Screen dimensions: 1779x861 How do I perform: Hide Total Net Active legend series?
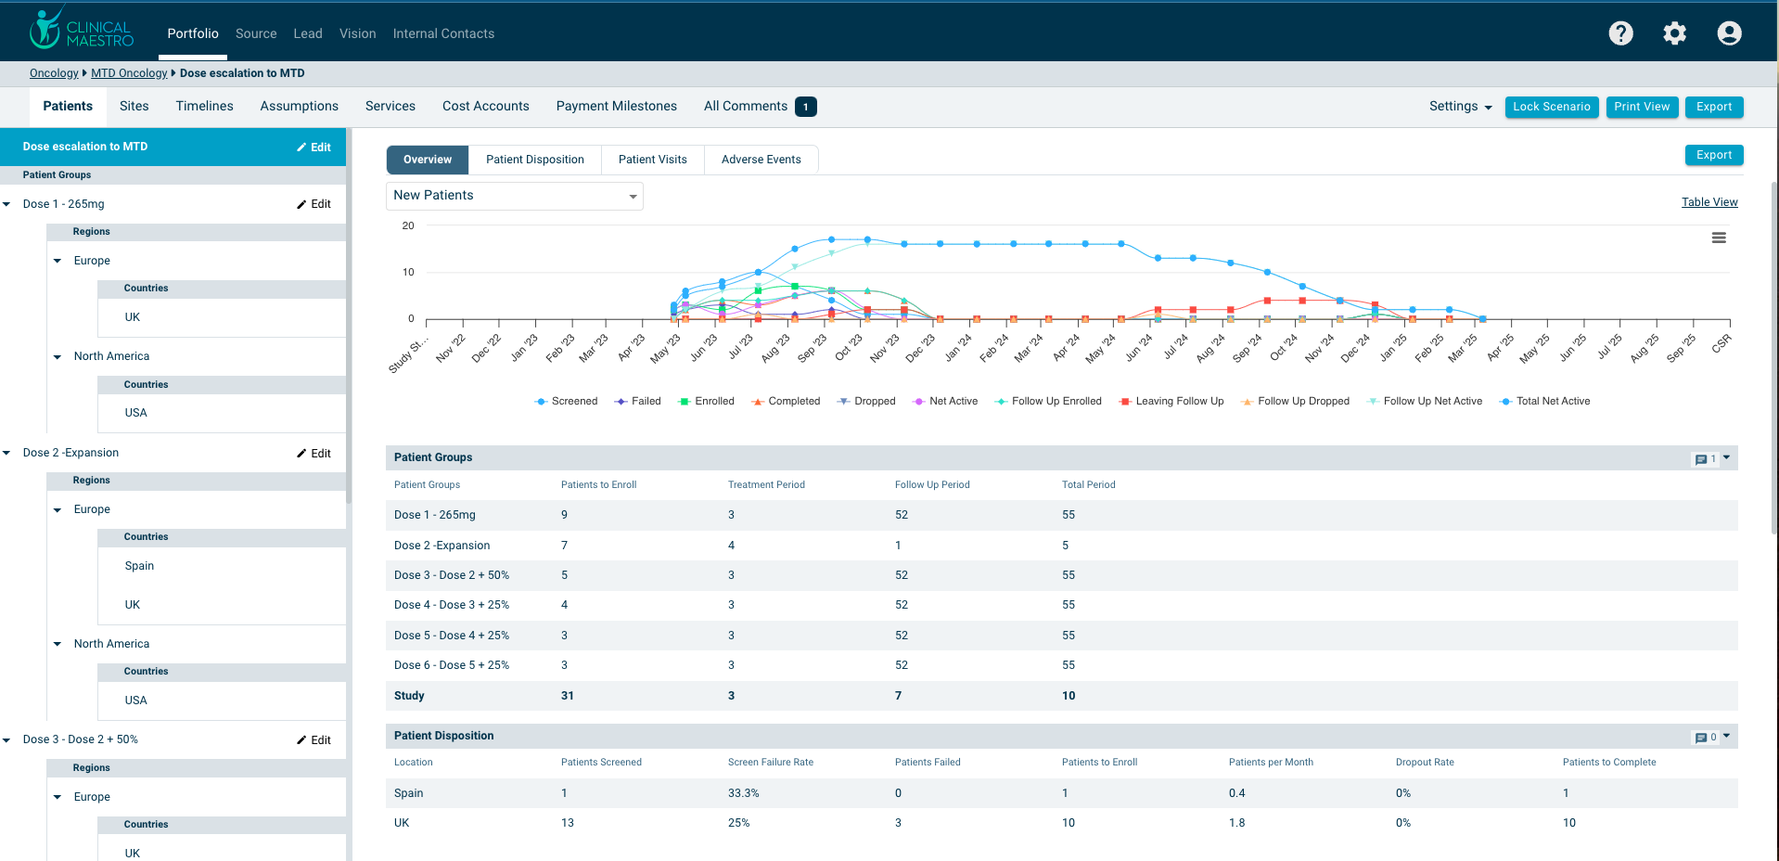click(x=1544, y=402)
